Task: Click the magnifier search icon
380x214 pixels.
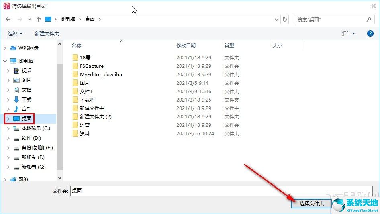Action: click(369, 19)
